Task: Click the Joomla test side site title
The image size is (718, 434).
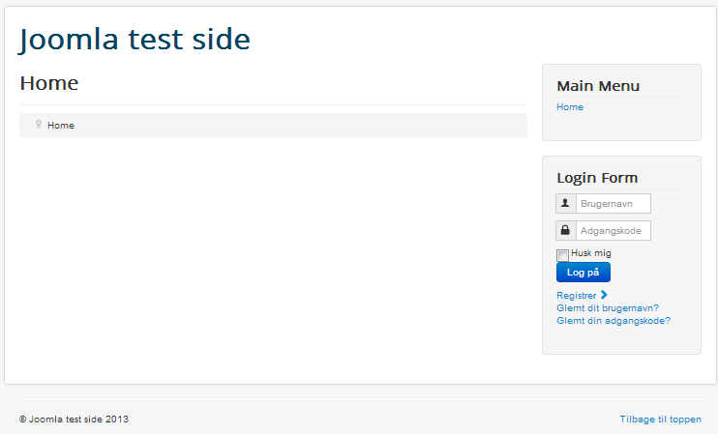Action: [x=135, y=40]
